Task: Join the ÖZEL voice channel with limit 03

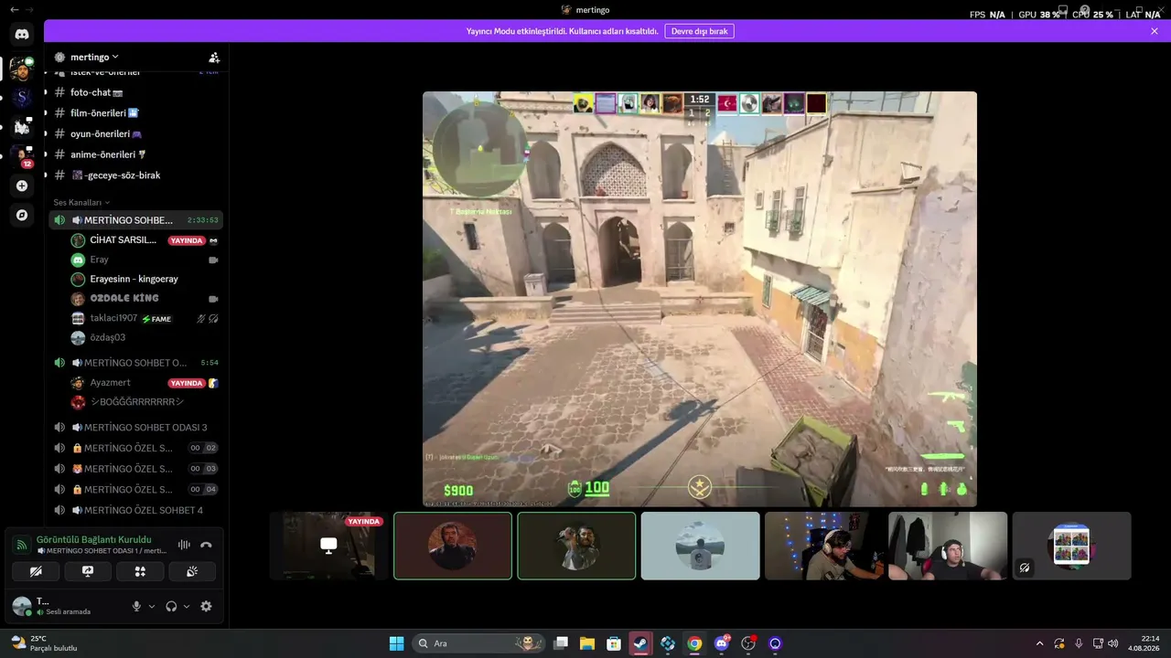Action: [135, 469]
